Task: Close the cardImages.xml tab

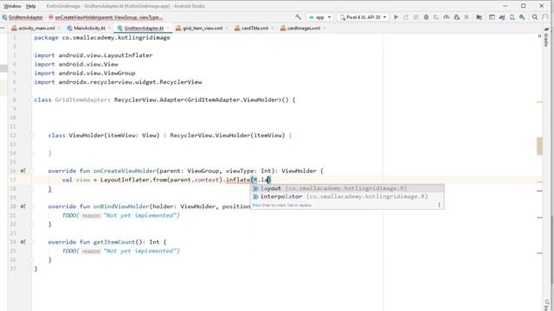Action: tap(325, 28)
